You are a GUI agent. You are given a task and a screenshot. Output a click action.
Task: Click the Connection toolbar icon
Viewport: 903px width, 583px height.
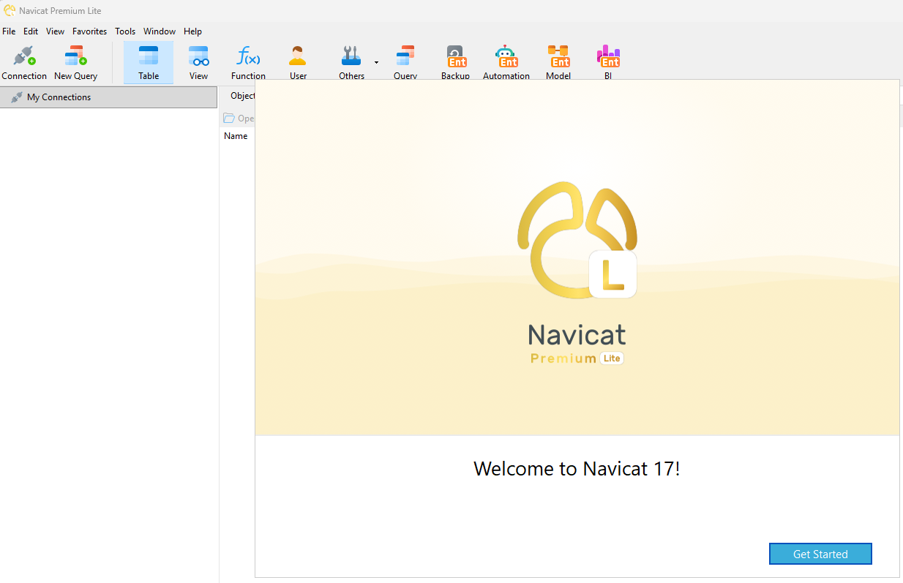click(24, 62)
